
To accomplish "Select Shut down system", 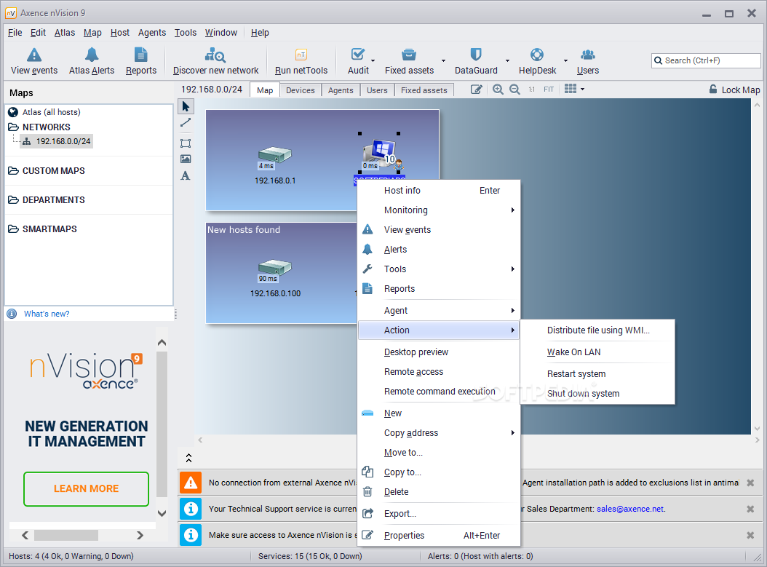I will coord(597,394).
